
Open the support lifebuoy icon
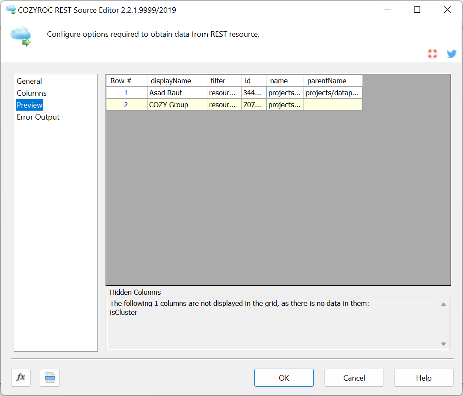[x=433, y=54]
